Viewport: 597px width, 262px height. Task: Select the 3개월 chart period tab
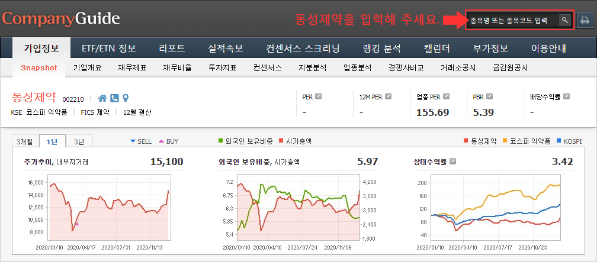24,141
